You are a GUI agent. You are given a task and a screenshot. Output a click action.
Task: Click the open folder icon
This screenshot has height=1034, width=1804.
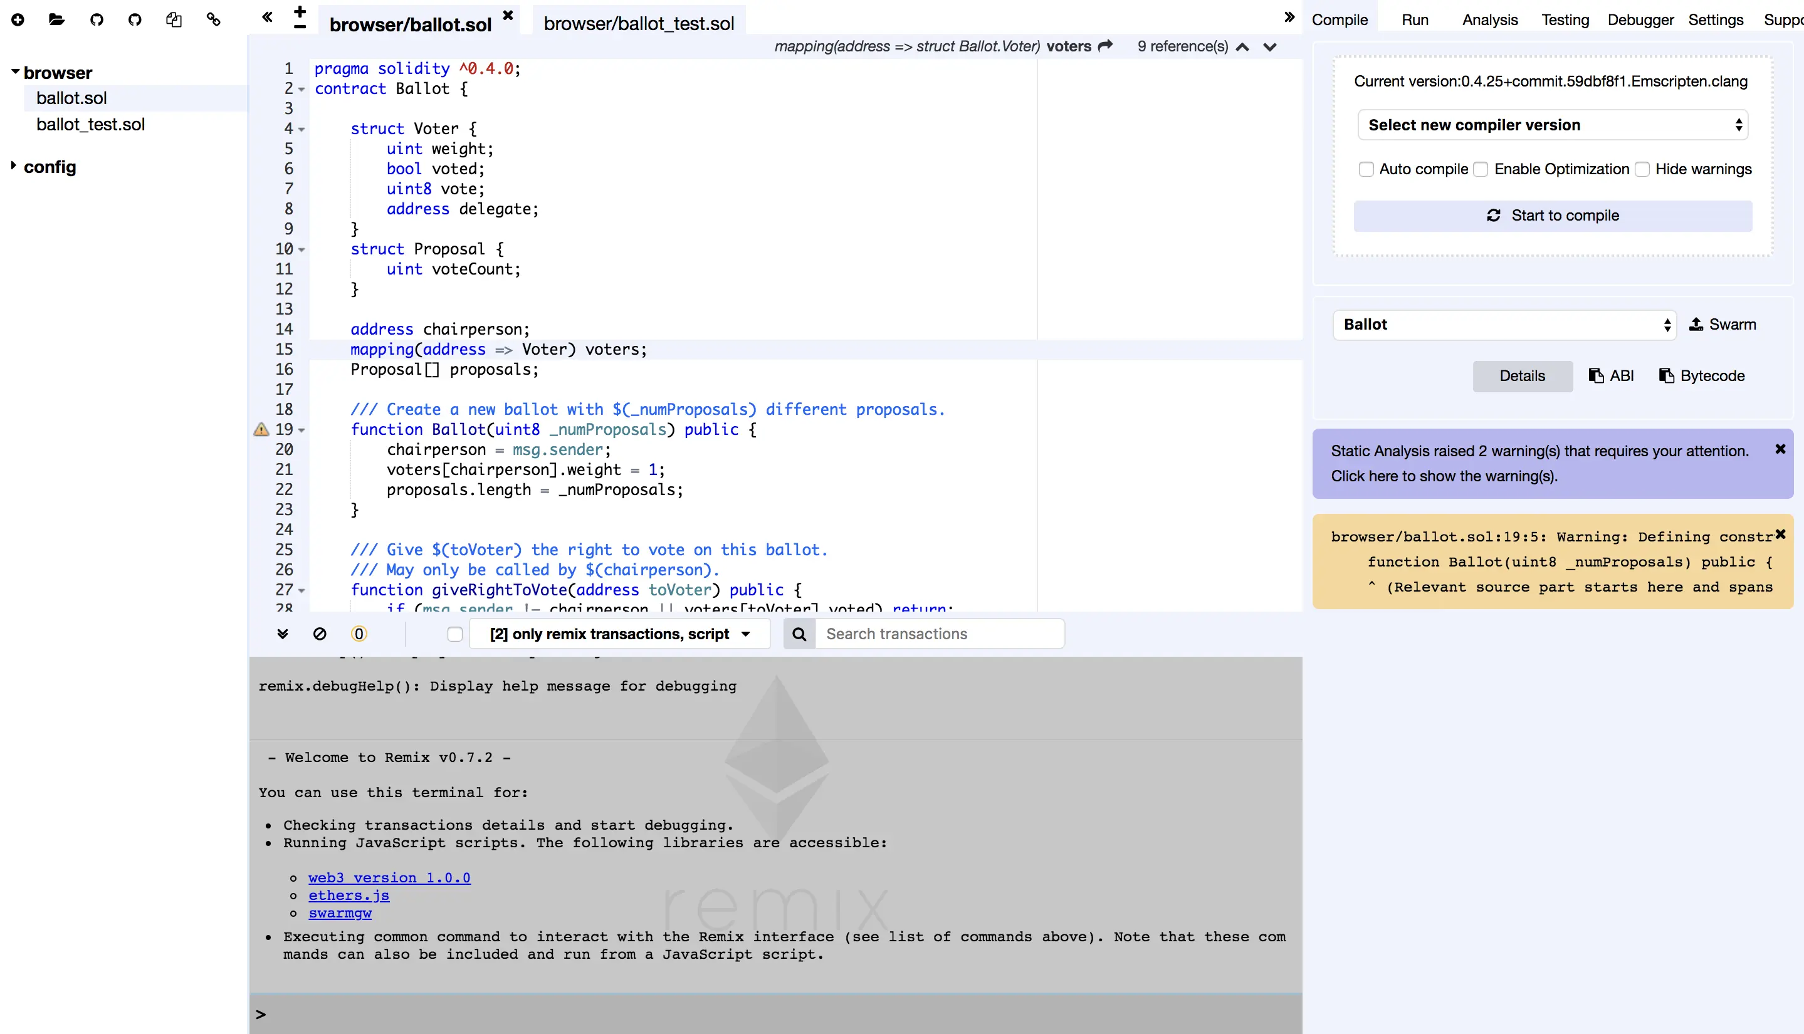57,20
